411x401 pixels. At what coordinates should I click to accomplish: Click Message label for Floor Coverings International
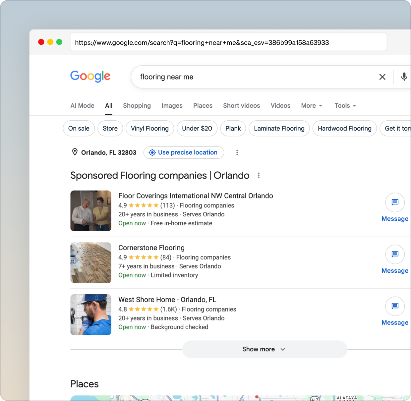(x=395, y=219)
